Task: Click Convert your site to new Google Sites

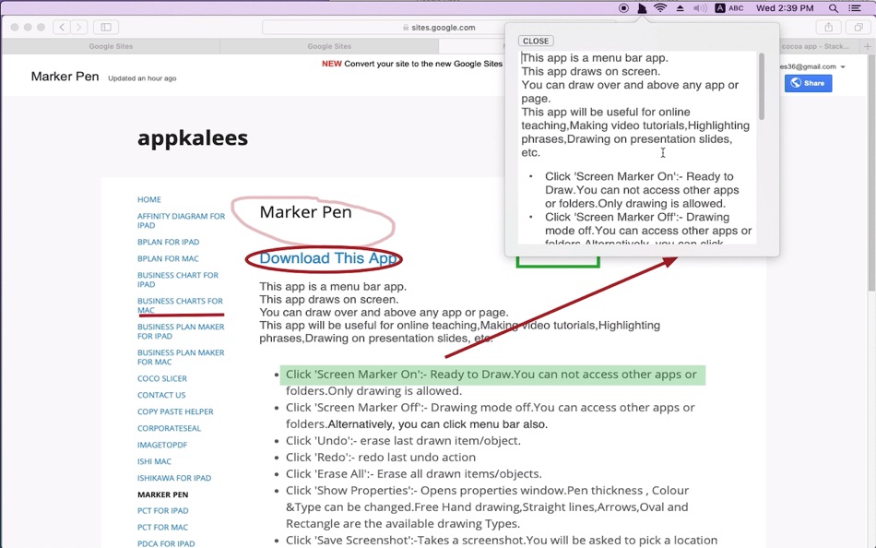Action: pyautogui.click(x=423, y=64)
